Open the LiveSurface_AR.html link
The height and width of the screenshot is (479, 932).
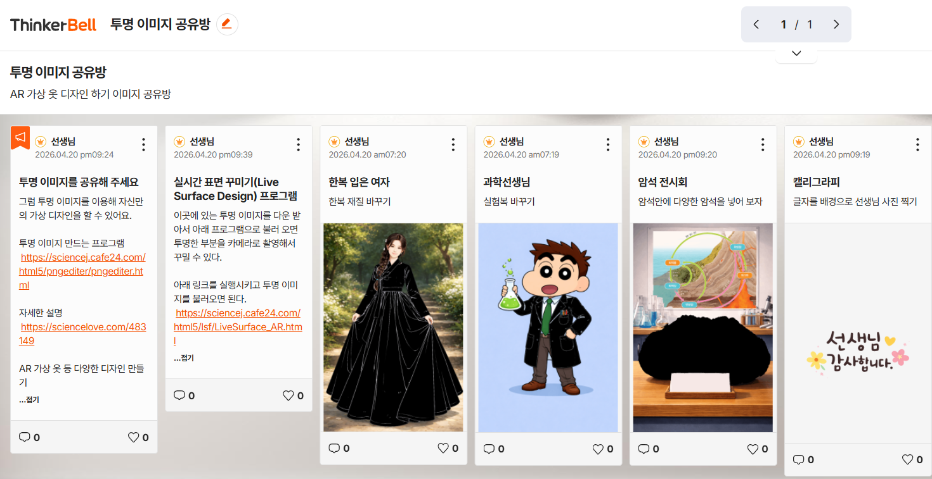tap(238, 327)
